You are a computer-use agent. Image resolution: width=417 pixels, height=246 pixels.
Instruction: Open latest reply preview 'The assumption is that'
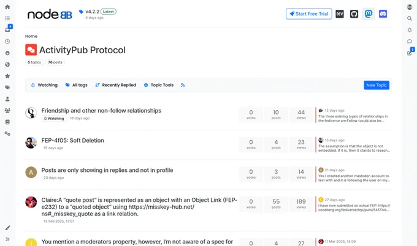point(354,148)
